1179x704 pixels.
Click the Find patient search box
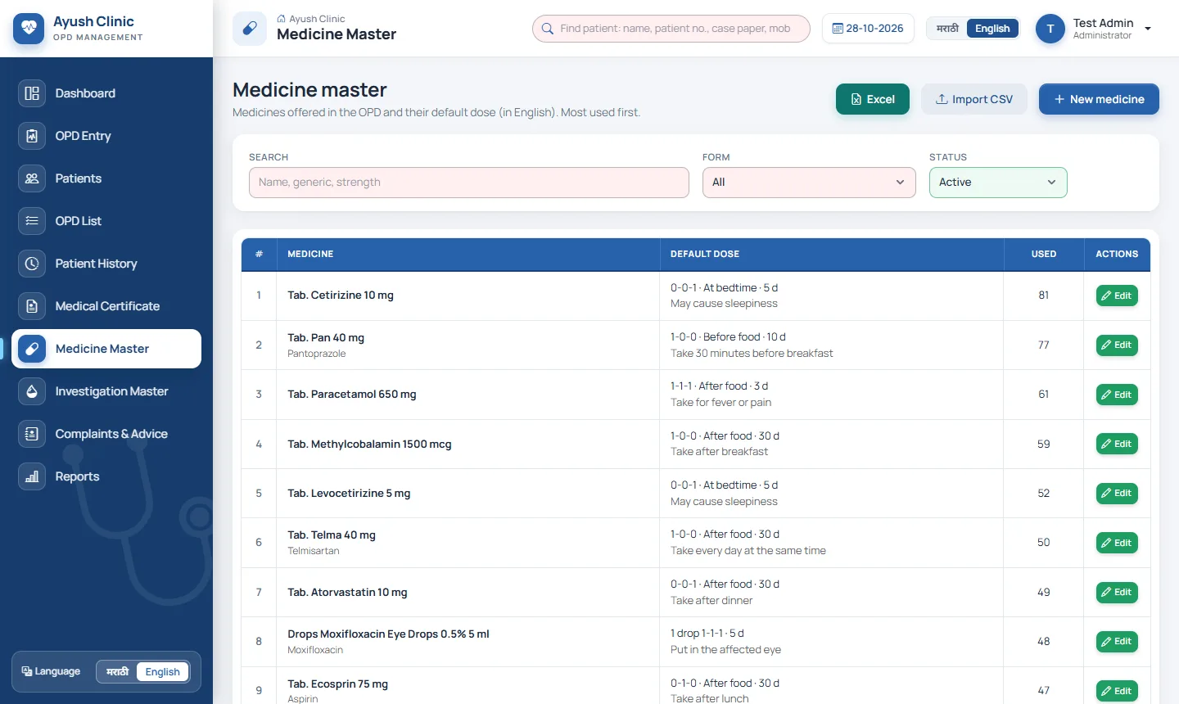point(671,29)
